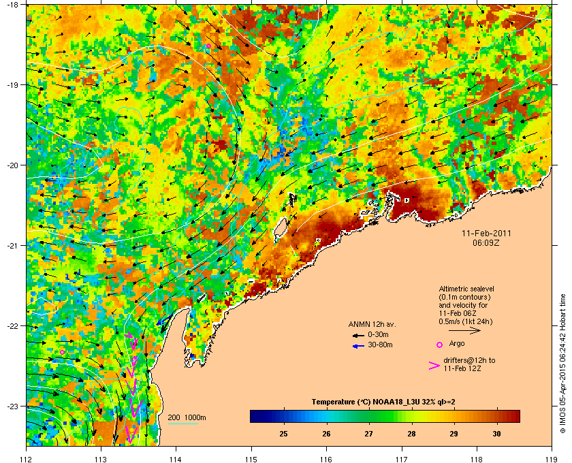Click the colorbar tick label 29
The image size is (572, 463).
pos(454,434)
